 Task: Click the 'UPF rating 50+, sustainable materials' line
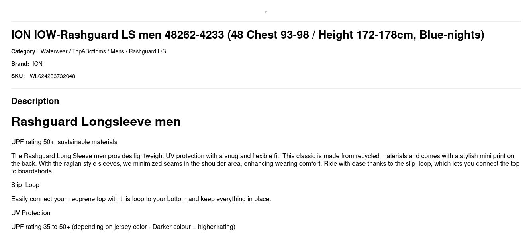(64, 142)
